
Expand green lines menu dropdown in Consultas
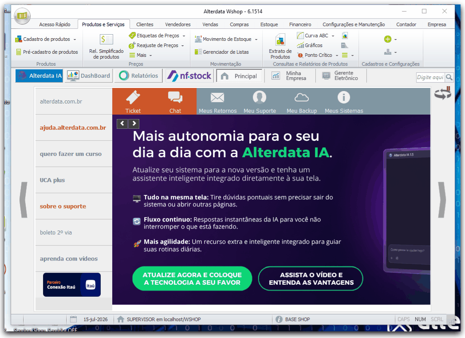point(353,56)
